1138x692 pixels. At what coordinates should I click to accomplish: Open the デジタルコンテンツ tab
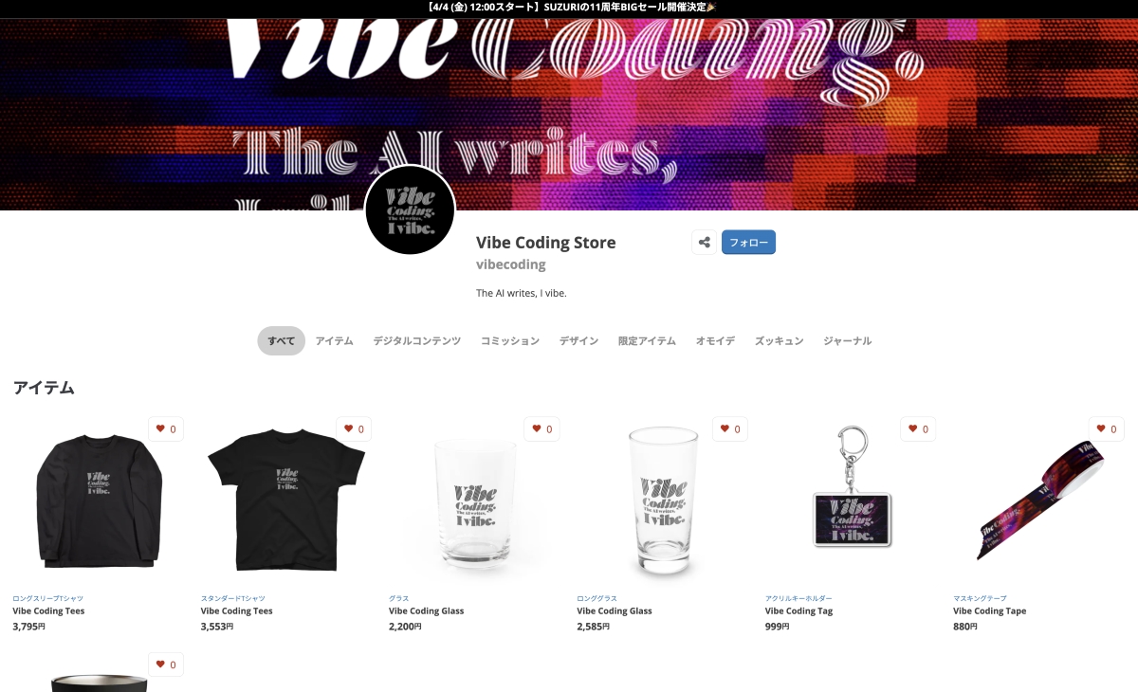(x=416, y=341)
